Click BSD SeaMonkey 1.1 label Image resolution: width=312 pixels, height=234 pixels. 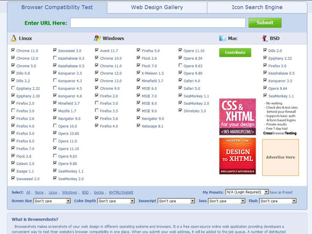click(x=281, y=96)
